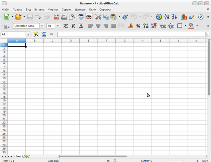Click the zoom in plus button
The width and height of the screenshot is (211, 162).
(x=197, y=161)
